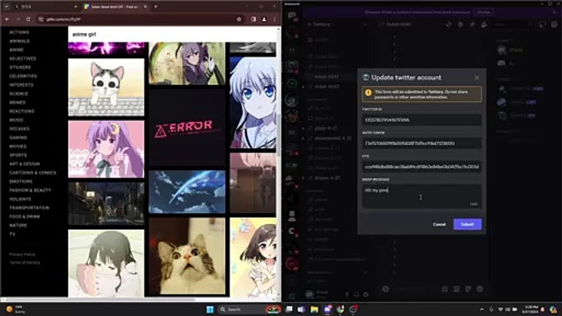Open the shocked cat GIF
Viewport: 562px width, 316px height.
(187, 256)
